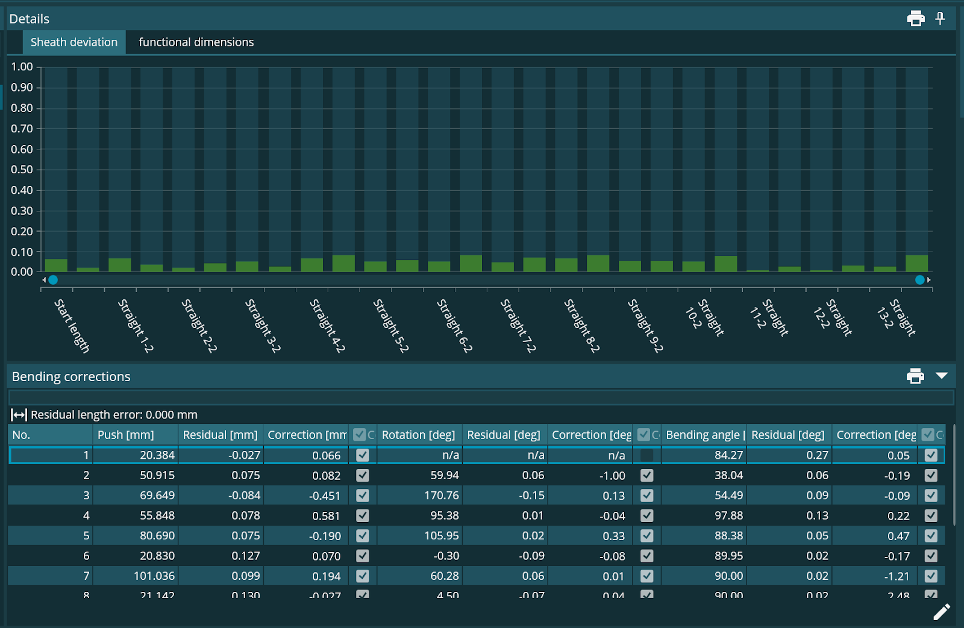Viewport: 964px width, 628px height.
Task: Select push value 50.915 in row 2
Action: point(136,476)
